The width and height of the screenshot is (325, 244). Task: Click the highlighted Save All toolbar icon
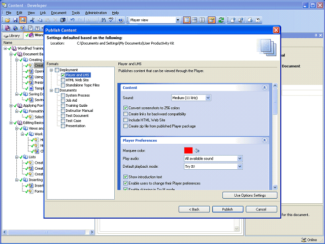(x=23, y=20)
